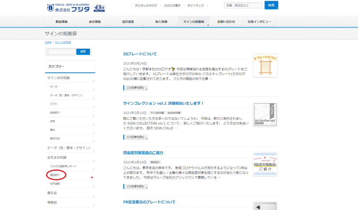
Task: Open the フジタ工場見学レポート sub-category
Action: pos(70,166)
